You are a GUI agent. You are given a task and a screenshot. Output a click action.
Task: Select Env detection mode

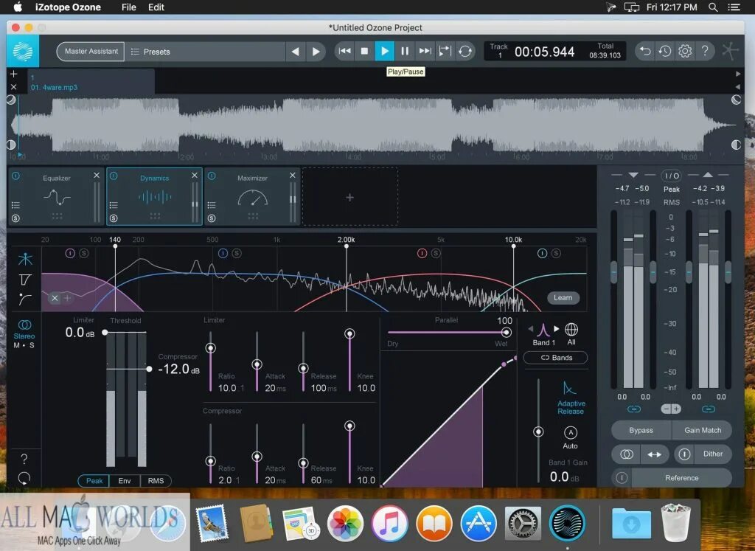124,481
